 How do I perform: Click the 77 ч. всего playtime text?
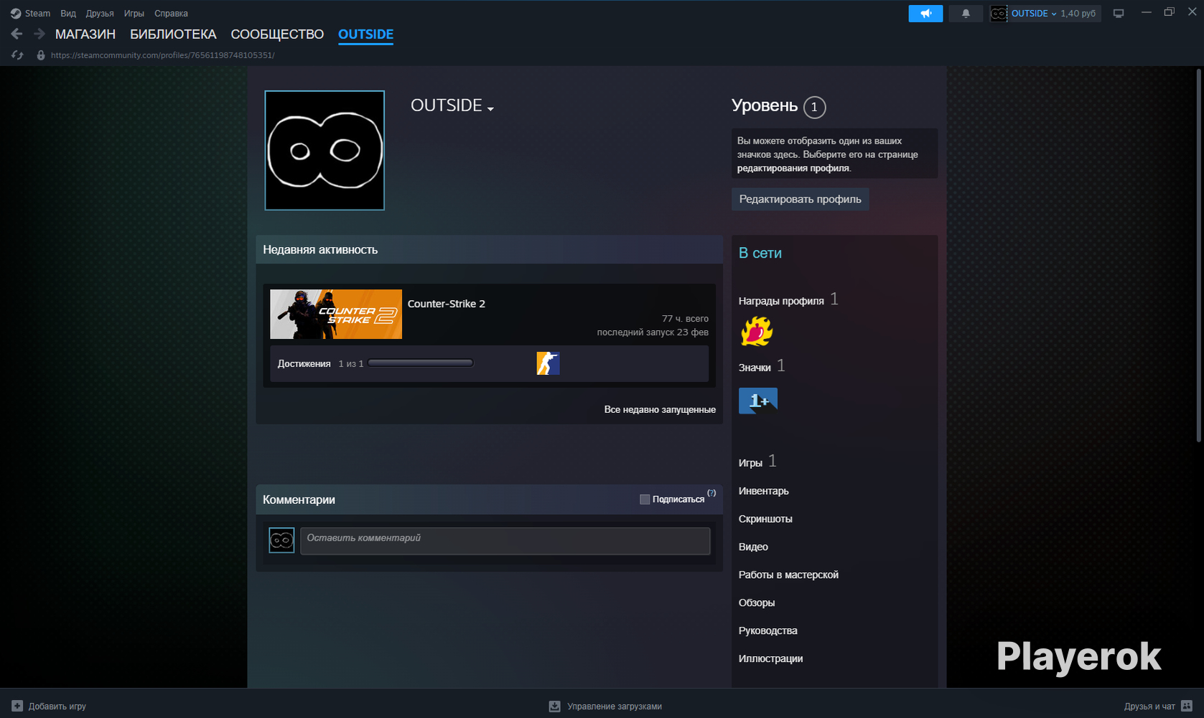(685, 319)
